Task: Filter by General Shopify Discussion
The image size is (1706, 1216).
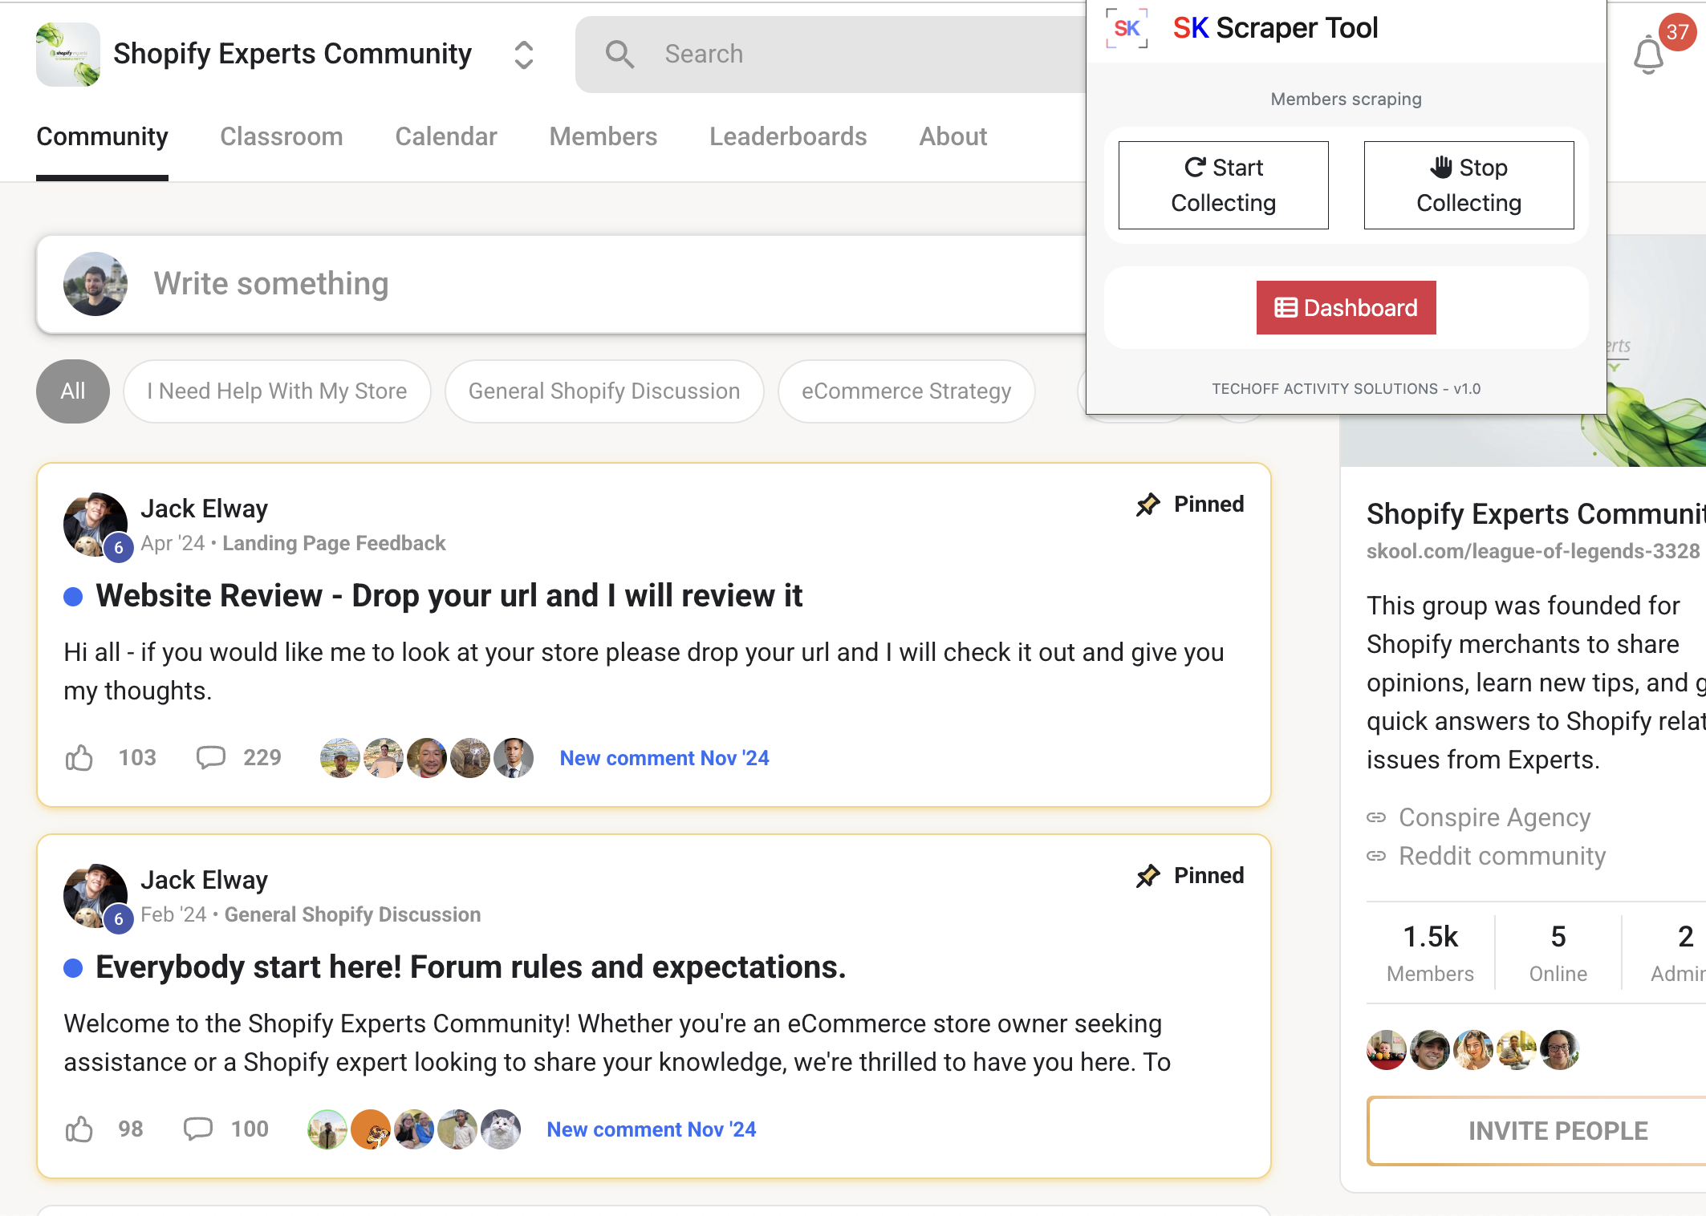Action: tap(603, 391)
